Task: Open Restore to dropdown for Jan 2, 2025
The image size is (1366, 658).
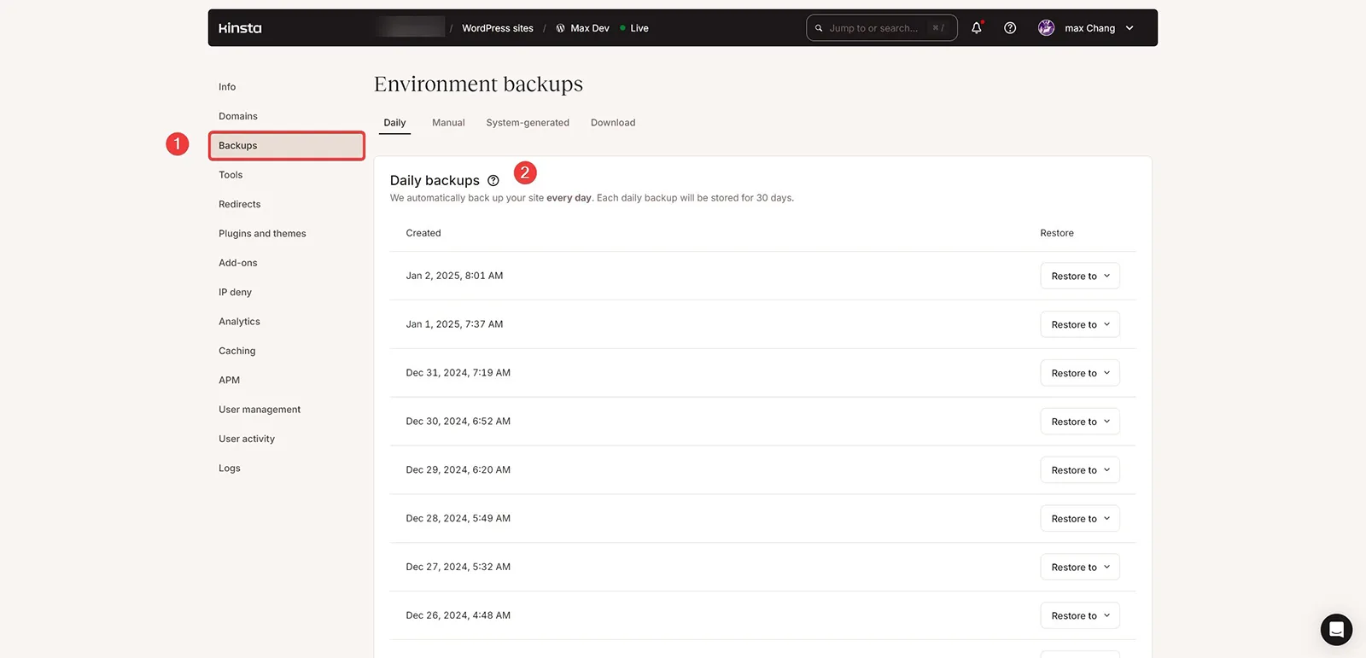Action: click(1080, 276)
